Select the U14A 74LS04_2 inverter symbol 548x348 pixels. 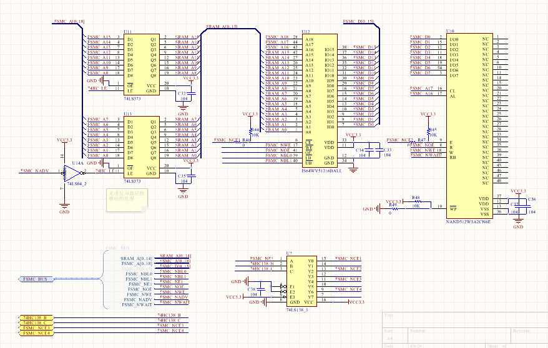click(72, 173)
